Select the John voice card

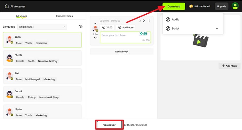(42, 40)
